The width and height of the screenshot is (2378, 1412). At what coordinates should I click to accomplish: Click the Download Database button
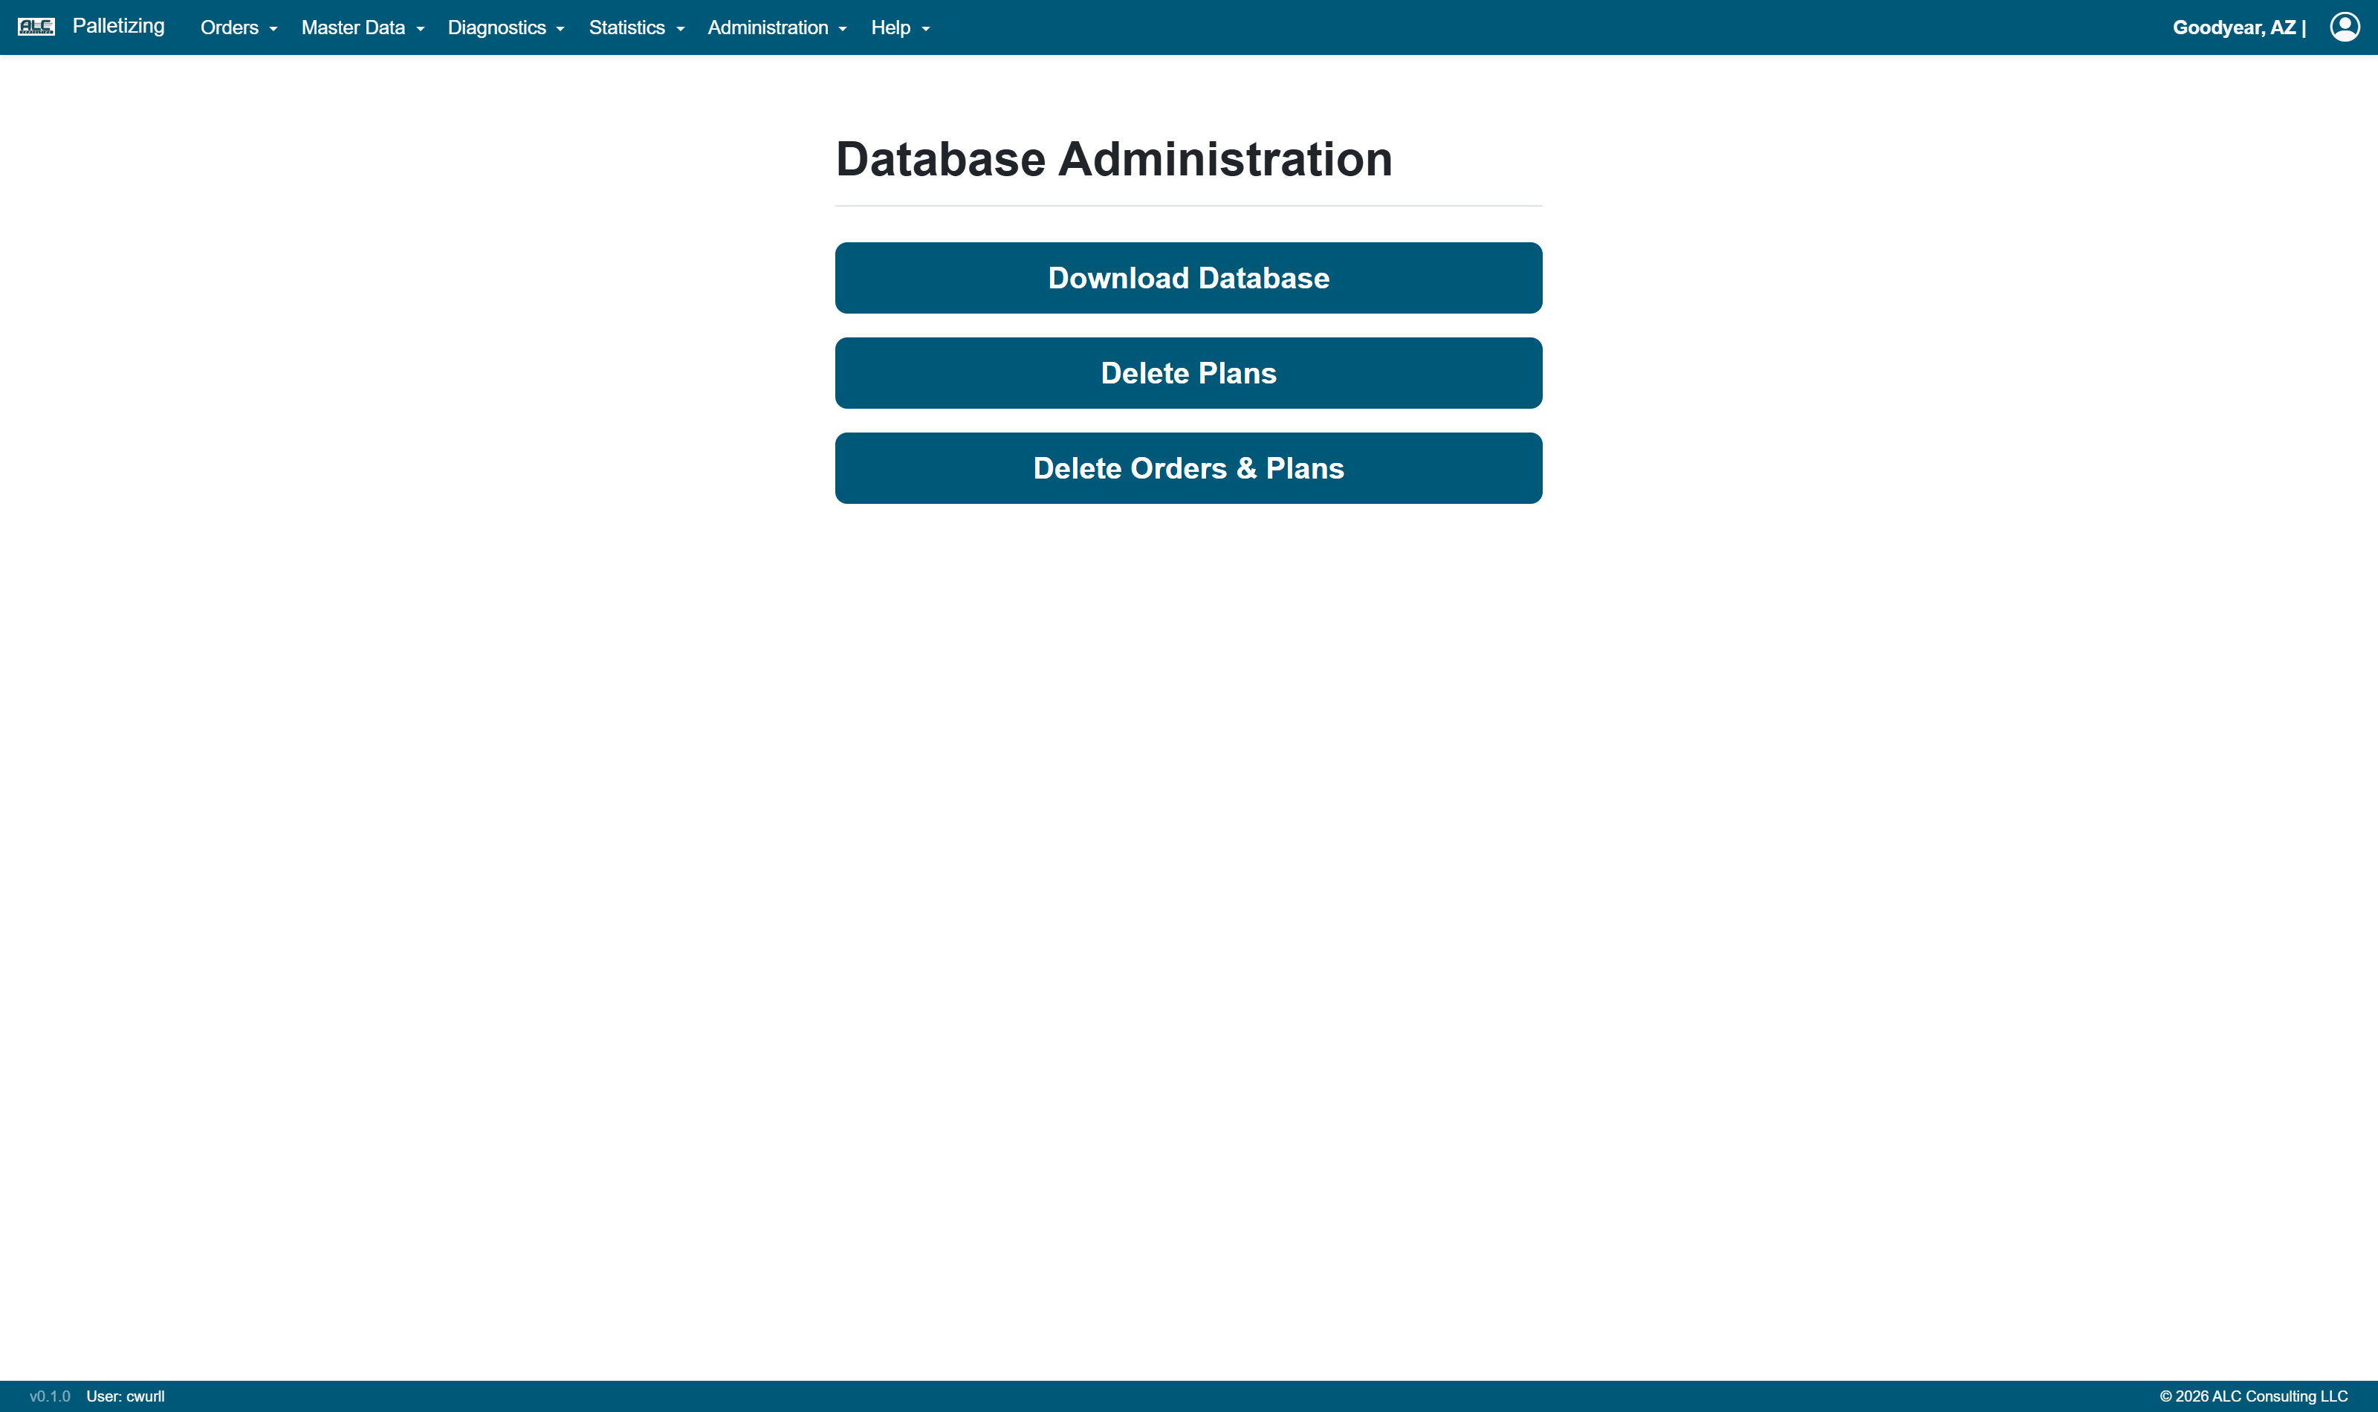pos(1188,278)
